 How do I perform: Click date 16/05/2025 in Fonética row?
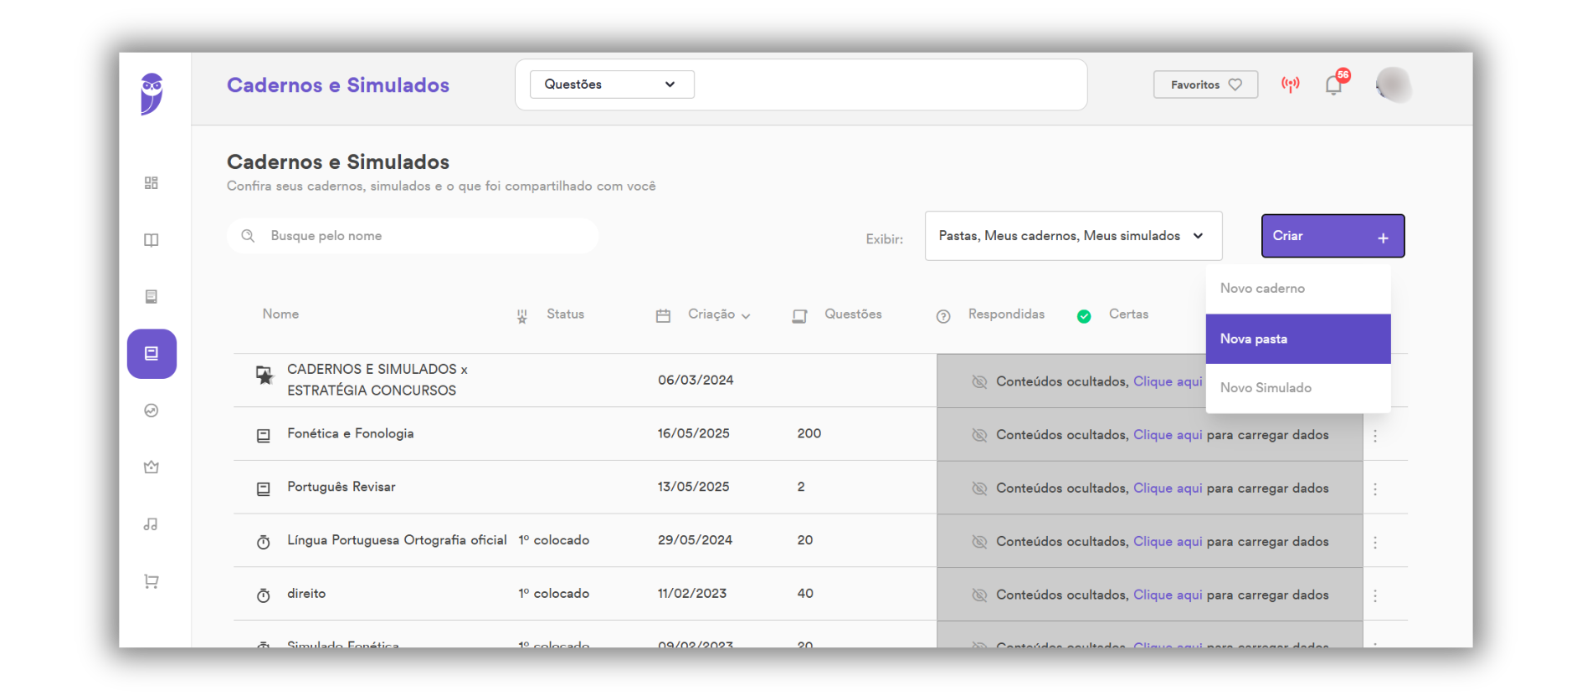[693, 433]
